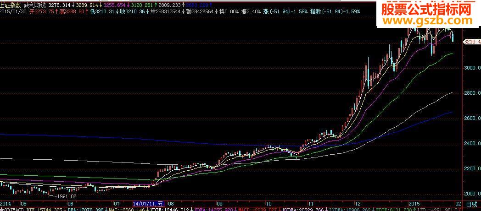
Task: Click the 2800.0 price axis label
Action: [x=473, y=93]
